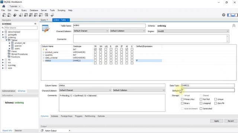Enable the Unsigned checkbox
Viewport: 238px width, 133px height.
201,103
